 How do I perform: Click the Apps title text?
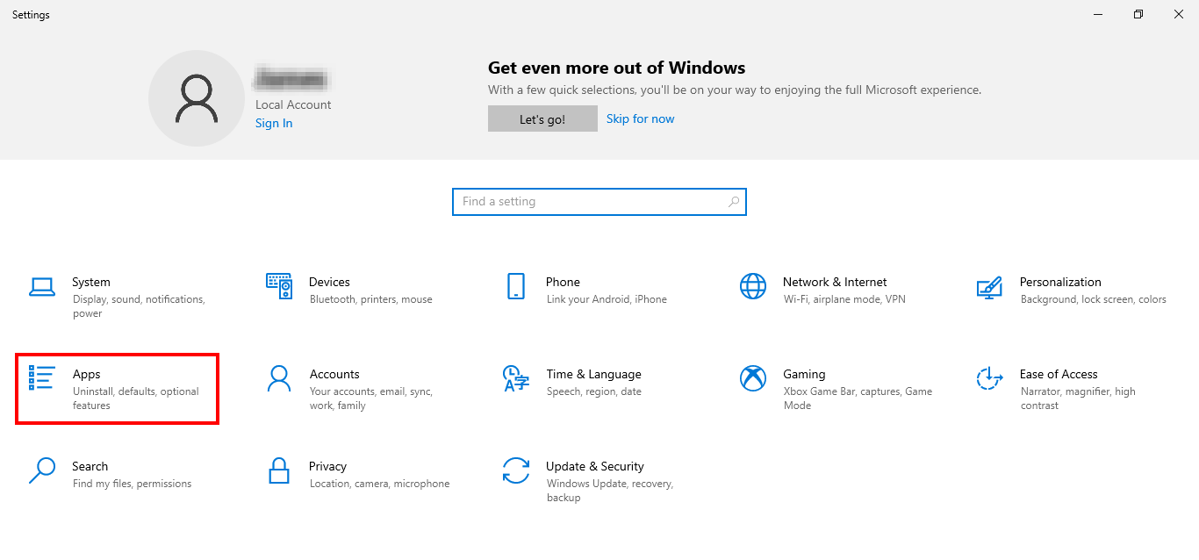87,374
